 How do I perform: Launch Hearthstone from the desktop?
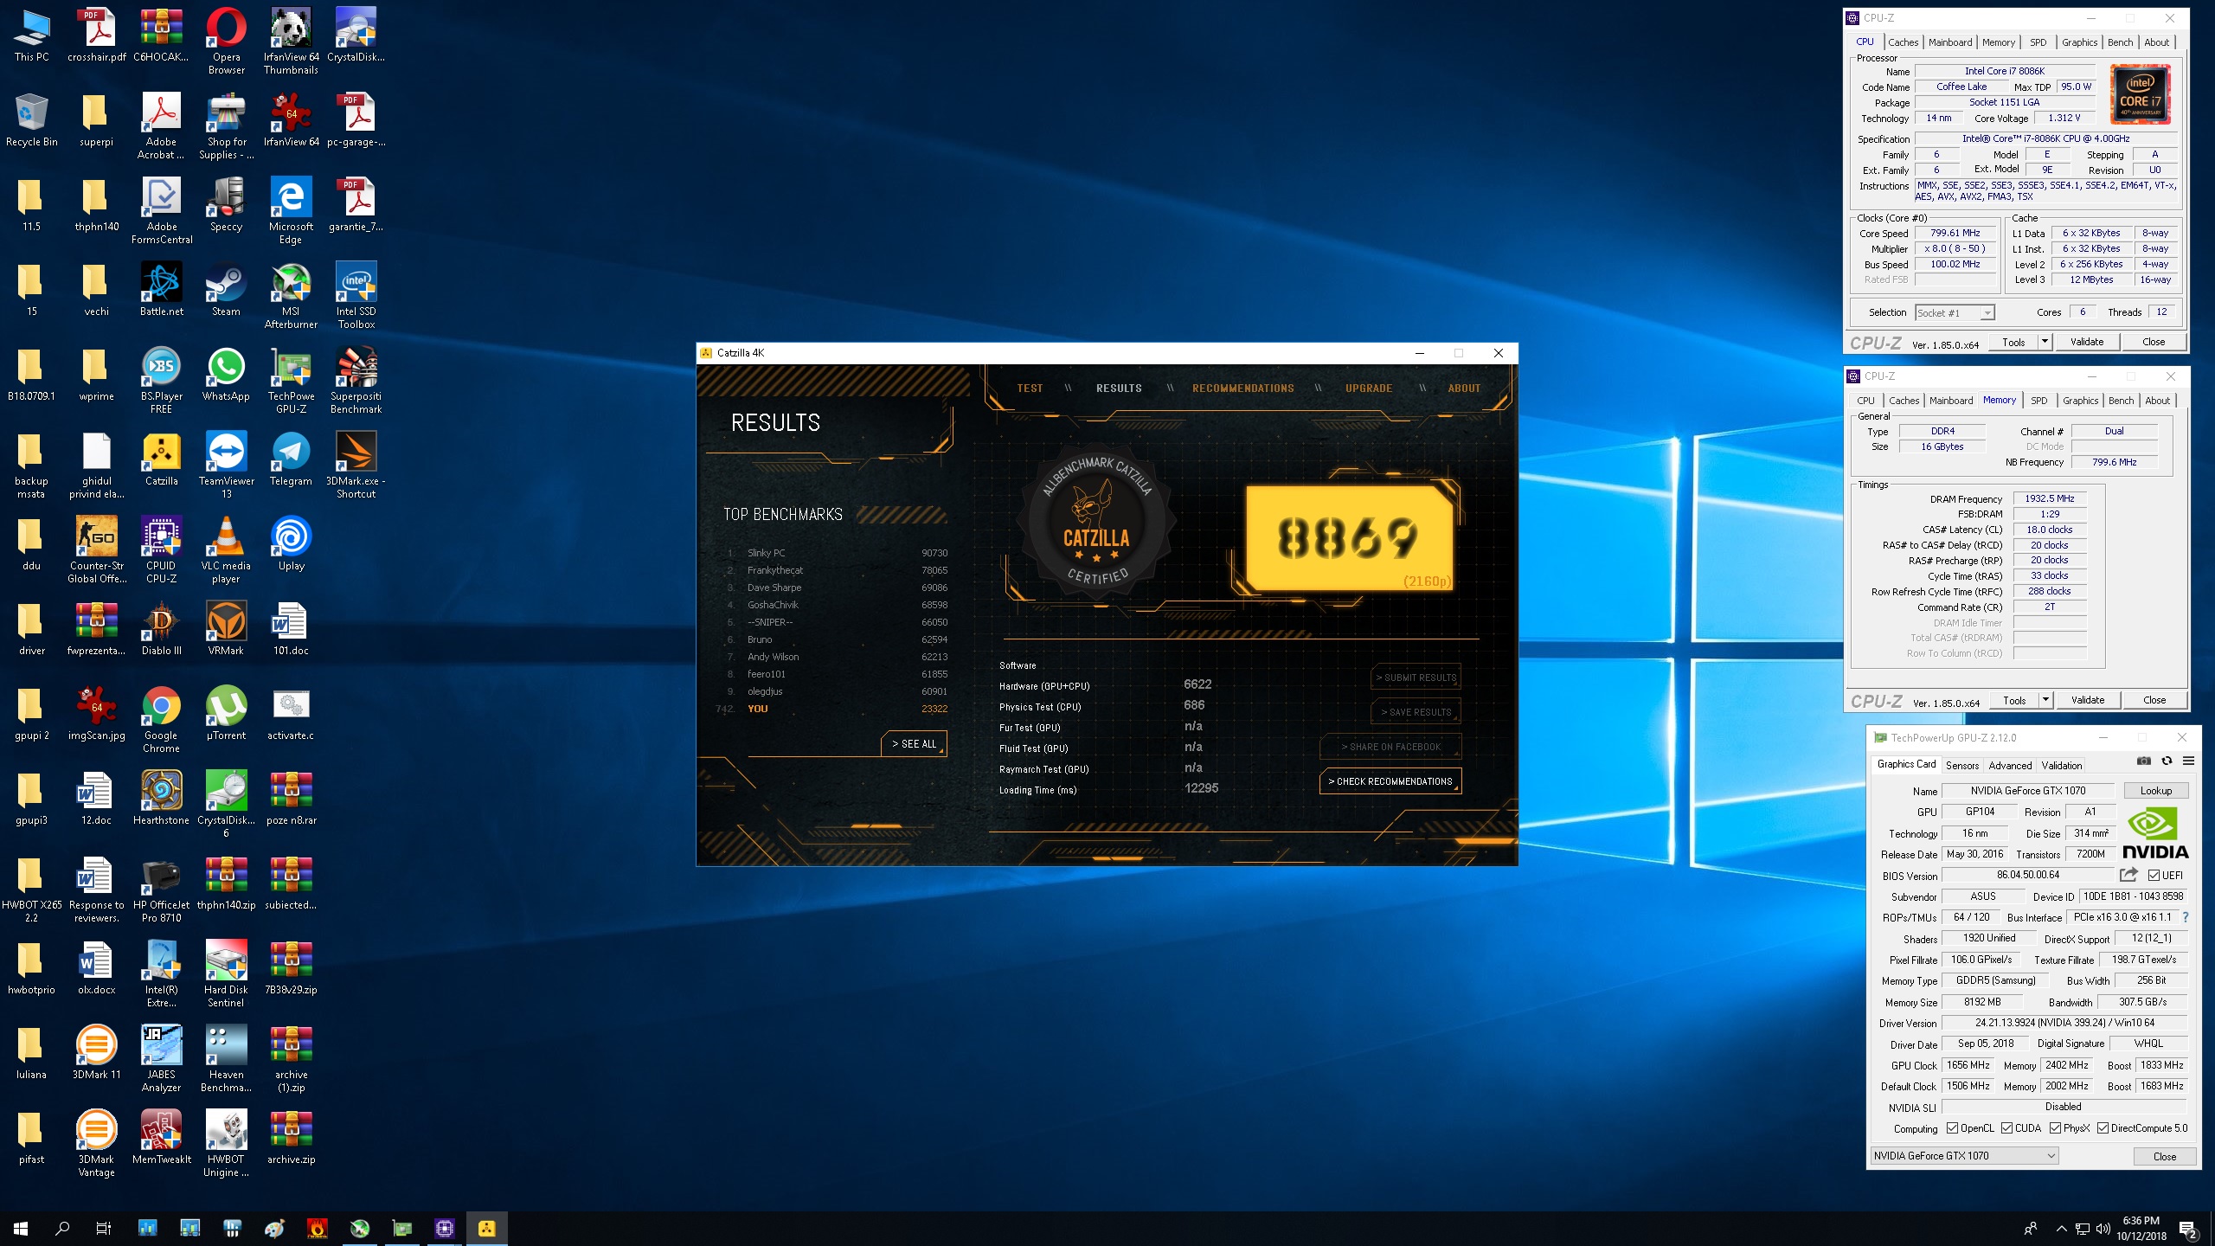[161, 799]
